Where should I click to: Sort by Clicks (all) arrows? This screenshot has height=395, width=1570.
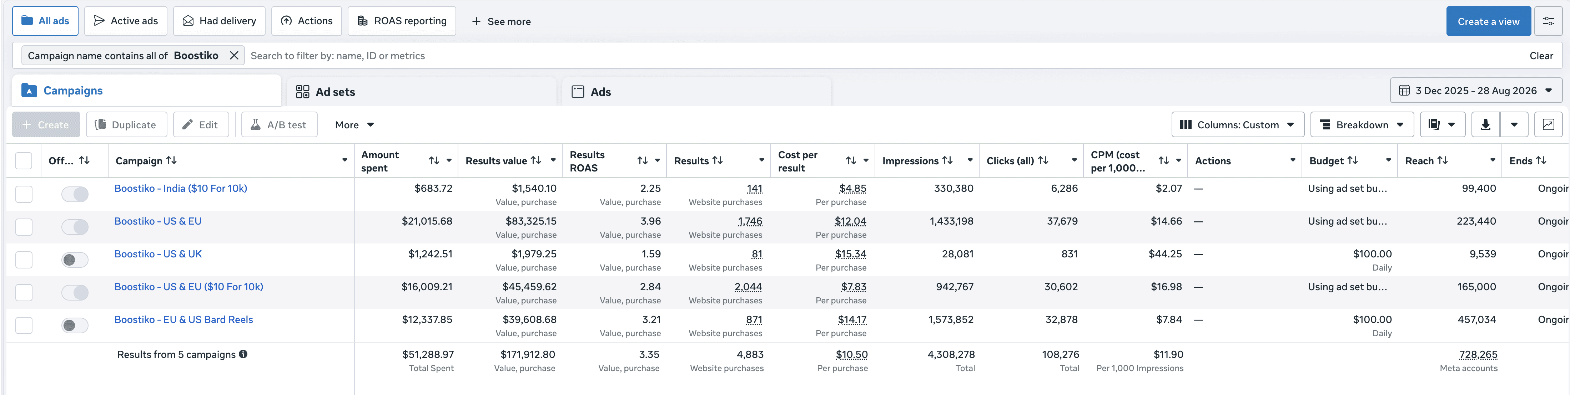pos(1043,160)
